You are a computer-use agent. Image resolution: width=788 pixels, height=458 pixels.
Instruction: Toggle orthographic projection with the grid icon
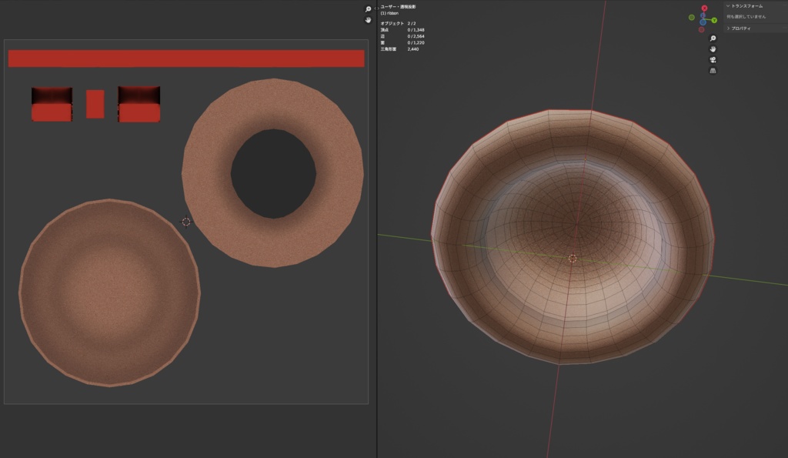(x=713, y=70)
